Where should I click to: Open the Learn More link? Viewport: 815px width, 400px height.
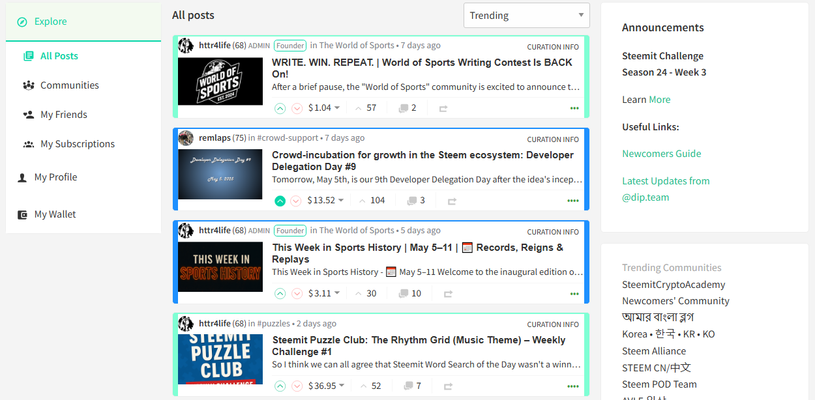[x=659, y=100]
